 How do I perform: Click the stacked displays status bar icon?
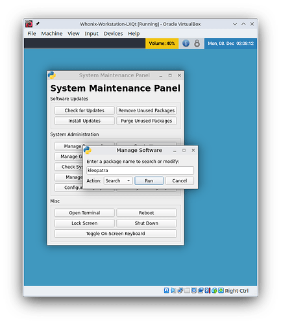(x=201, y=290)
